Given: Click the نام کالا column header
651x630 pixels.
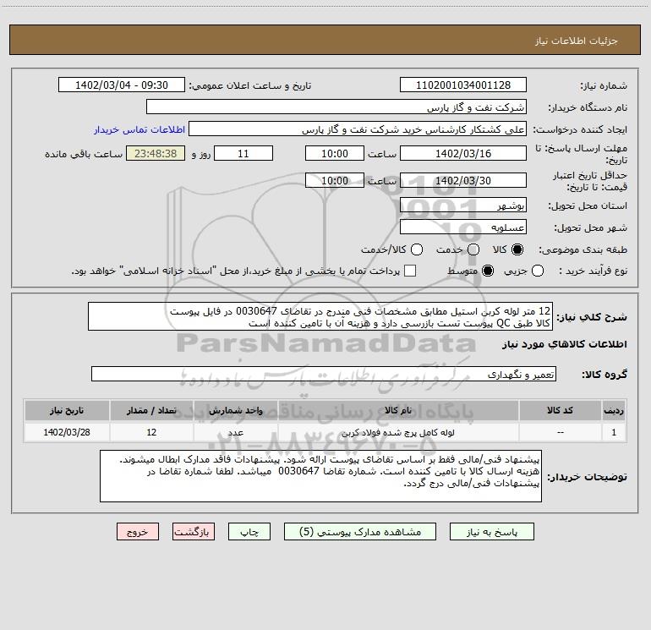Looking at the screenshot, I should 398,411.
